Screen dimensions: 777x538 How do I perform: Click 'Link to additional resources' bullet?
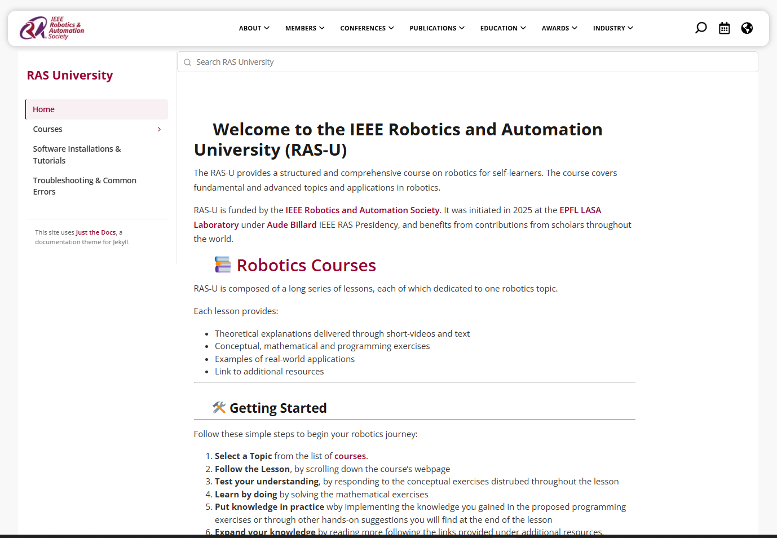tap(270, 371)
